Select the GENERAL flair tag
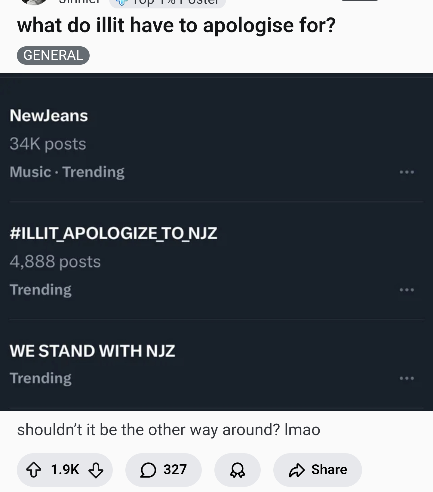433x492 pixels. (x=53, y=55)
